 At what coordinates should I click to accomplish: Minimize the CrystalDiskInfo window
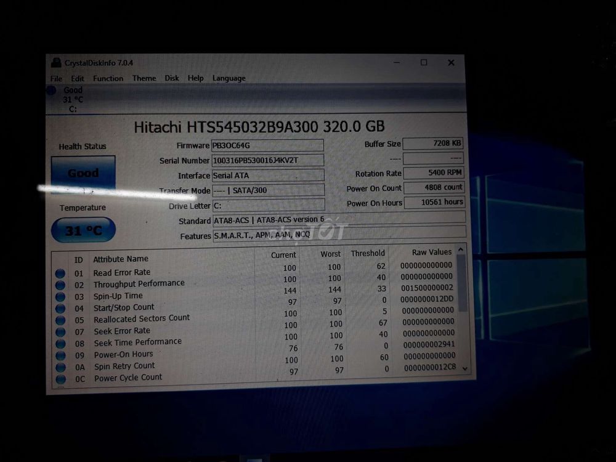(397, 62)
